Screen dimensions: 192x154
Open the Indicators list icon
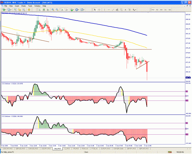pyautogui.click(x=72, y=10)
